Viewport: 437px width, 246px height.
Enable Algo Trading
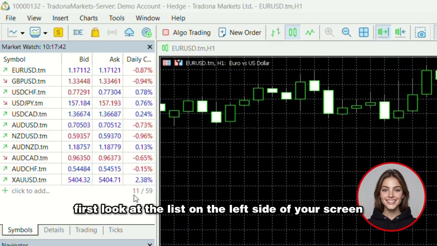pos(186,32)
